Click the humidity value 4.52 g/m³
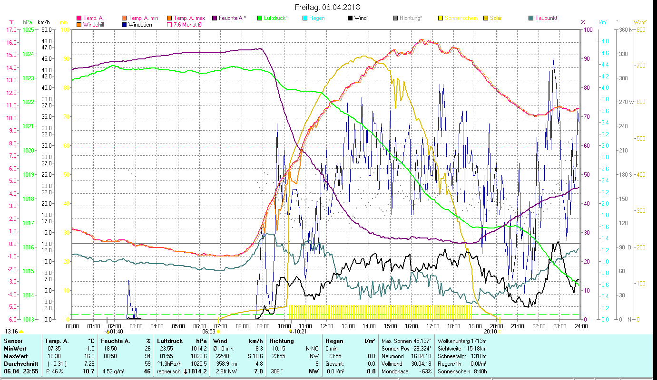 pyautogui.click(x=113, y=371)
